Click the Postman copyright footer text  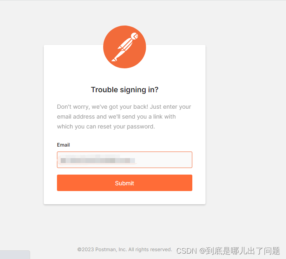pyautogui.click(x=125, y=250)
